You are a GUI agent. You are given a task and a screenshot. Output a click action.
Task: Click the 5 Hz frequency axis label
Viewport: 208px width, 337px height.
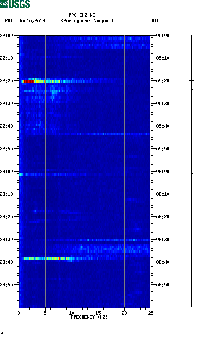click(45, 313)
